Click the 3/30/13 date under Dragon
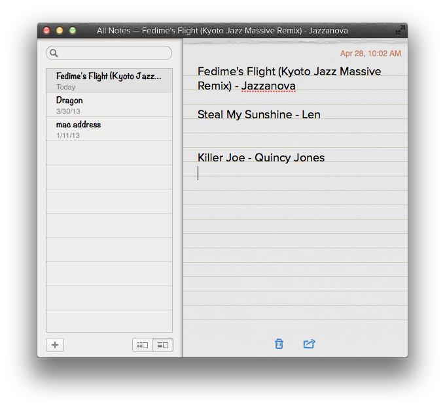This screenshot has height=409, width=445. (x=68, y=111)
